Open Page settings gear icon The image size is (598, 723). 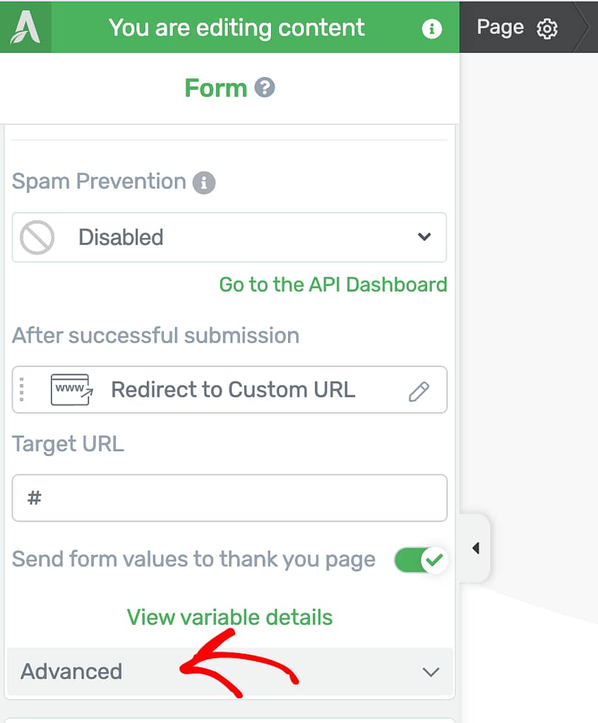coord(547,28)
